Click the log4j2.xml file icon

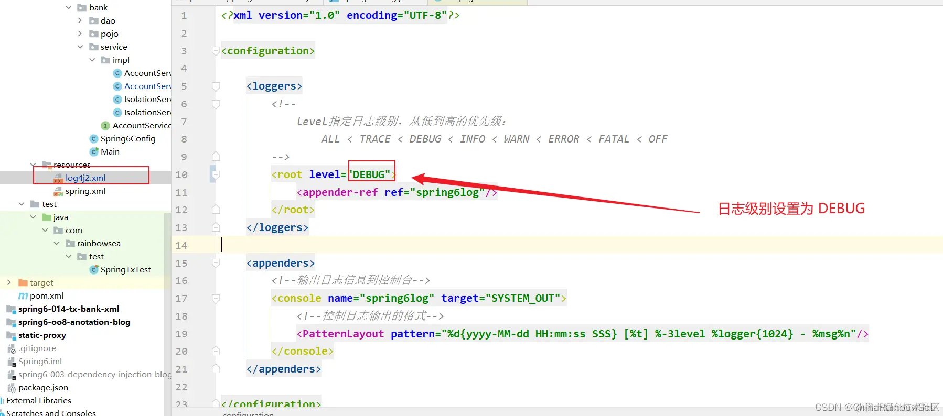(x=58, y=178)
